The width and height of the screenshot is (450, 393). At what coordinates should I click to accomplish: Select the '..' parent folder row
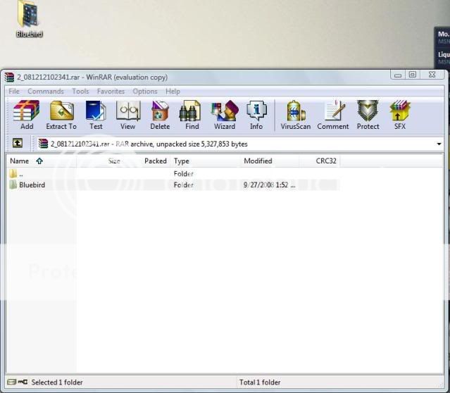173,174
